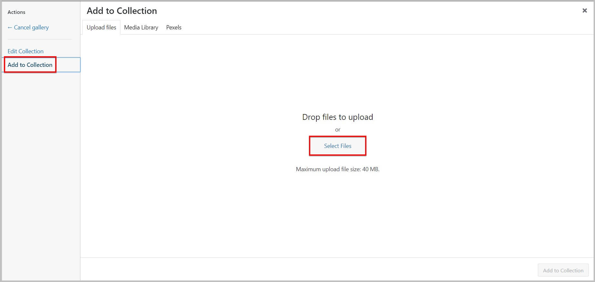
Task: Click the '40 MB' size limit text
Action: pyautogui.click(x=370, y=169)
